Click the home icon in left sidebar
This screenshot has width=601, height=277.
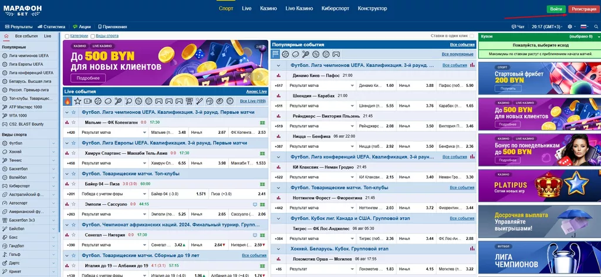click(x=6, y=36)
